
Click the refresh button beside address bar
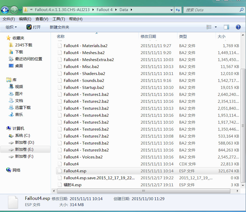click(x=178, y=10)
